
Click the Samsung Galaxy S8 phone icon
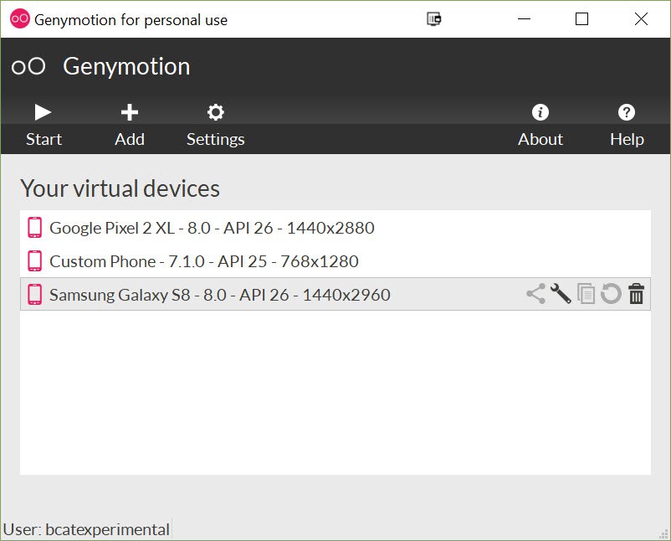34,294
